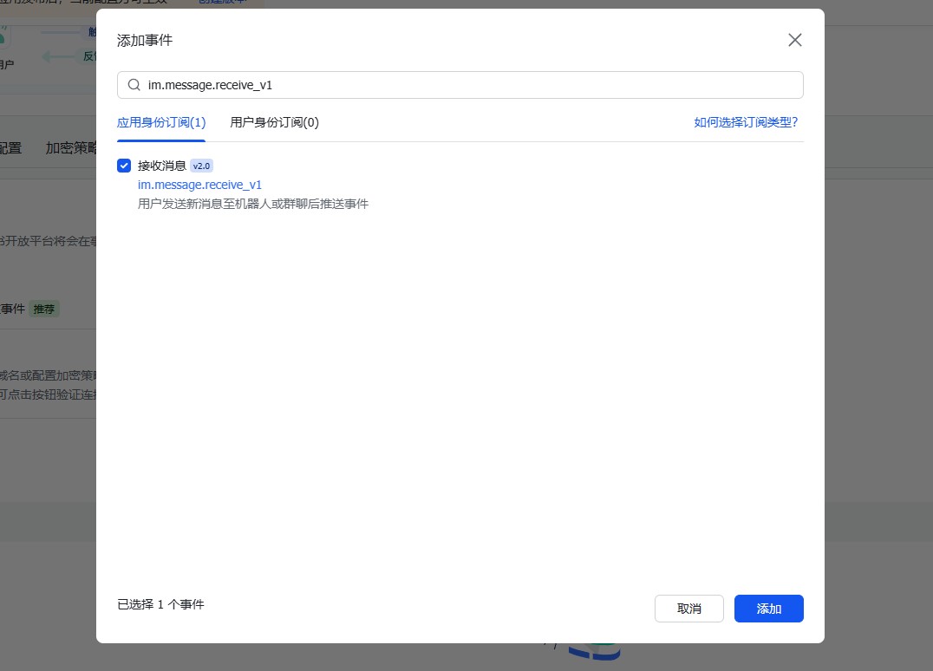Cancel the dialog with 取消
933x671 pixels.
[x=689, y=609]
